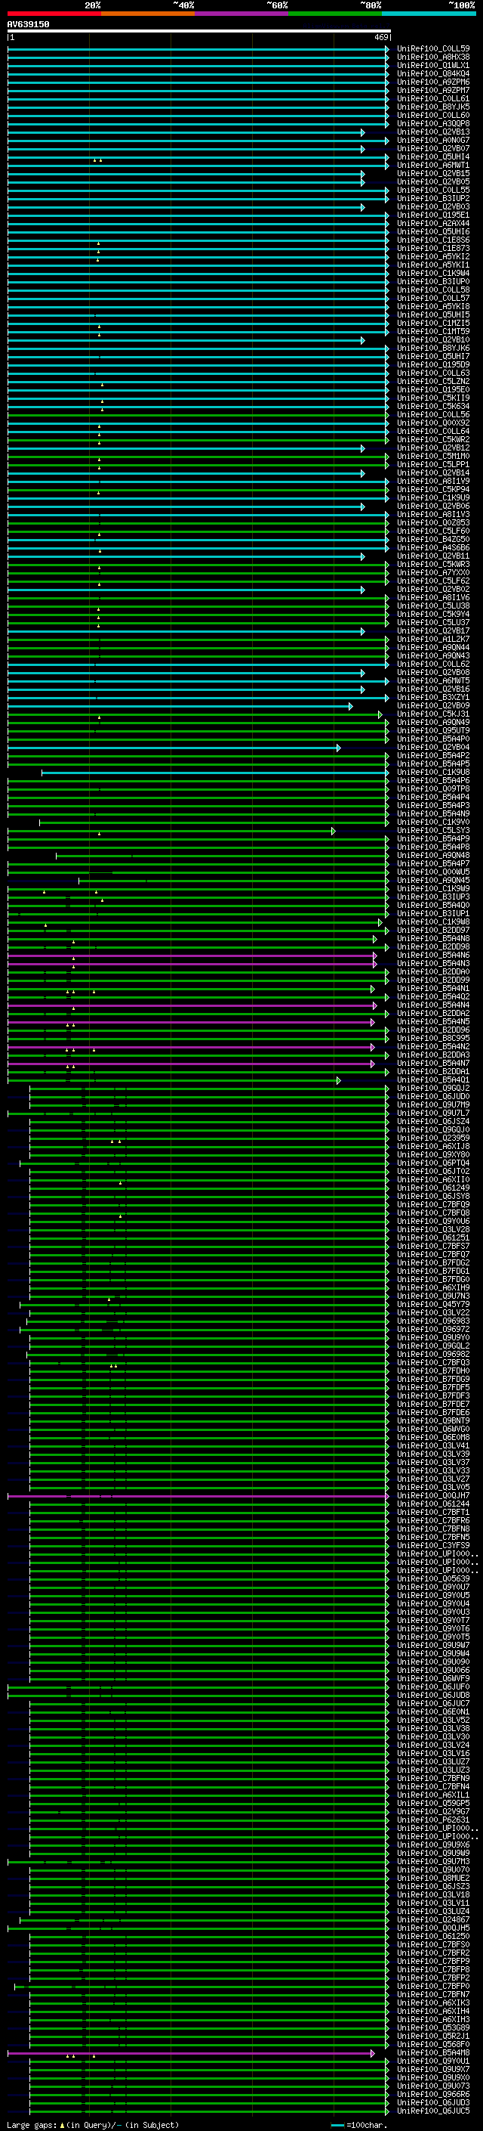Choose the UniRef100_Q3LV52 hit
The width and height of the screenshot is (483, 2131).
[x=433, y=1720]
